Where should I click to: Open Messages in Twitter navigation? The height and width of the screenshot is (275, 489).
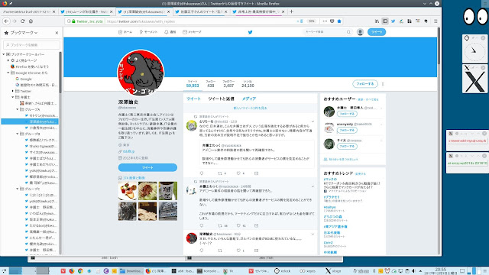coord(192,32)
